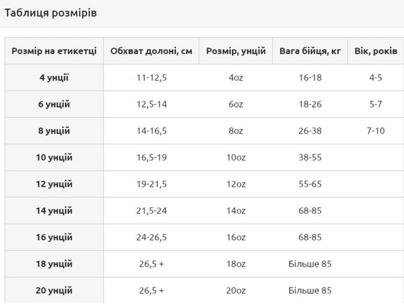Select the '20 унцій' row label
The width and height of the screenshot is (404, 307).
(x=54, y=290)
